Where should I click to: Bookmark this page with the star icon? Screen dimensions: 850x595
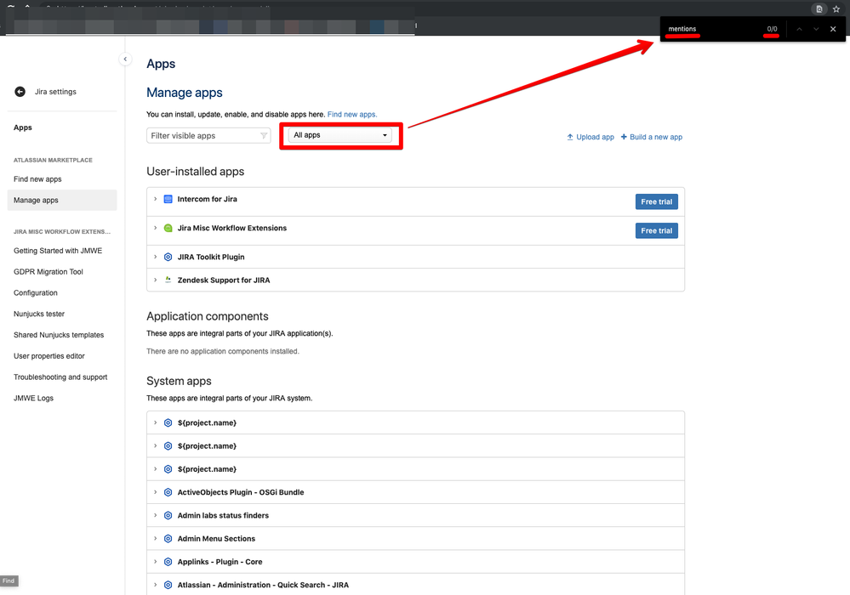point(836,8)
